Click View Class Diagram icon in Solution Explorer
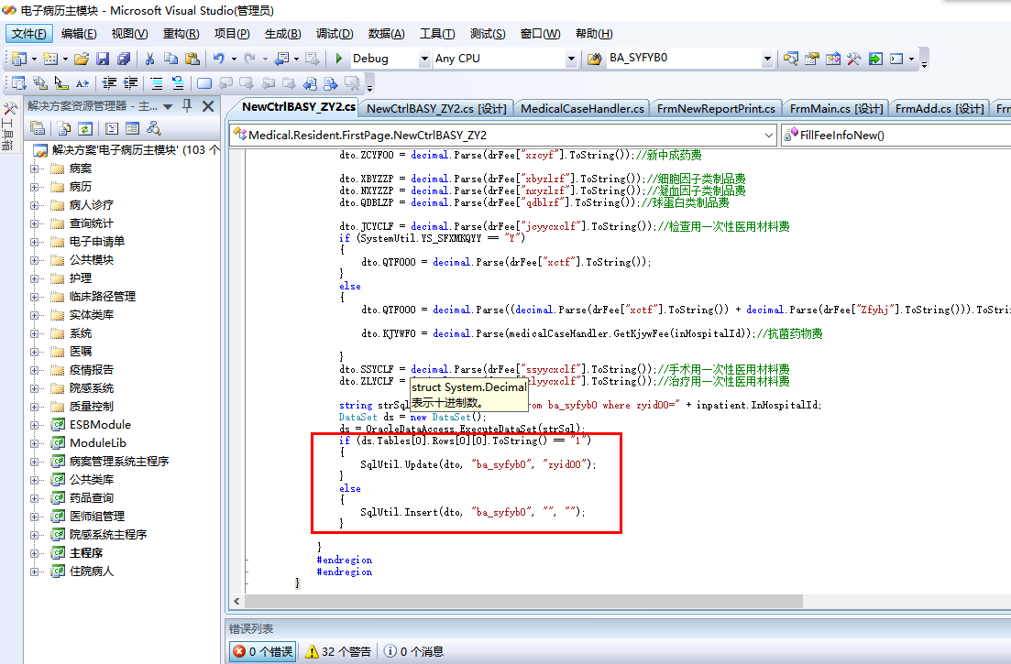1011x664 pixels. (x=154, y=128)
